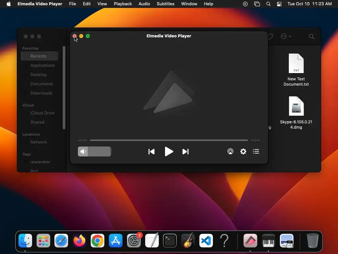
Task: Open System Settings from the Dock
Action: [x=134, y=240]
